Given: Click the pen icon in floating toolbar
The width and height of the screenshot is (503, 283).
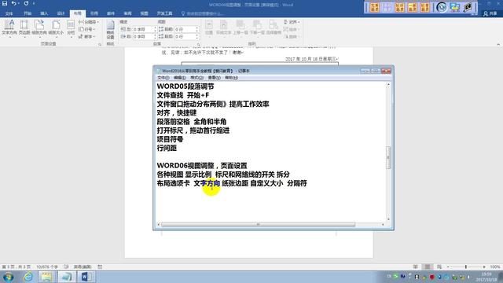Looking at the screenshot, I should tap(468, 7).
